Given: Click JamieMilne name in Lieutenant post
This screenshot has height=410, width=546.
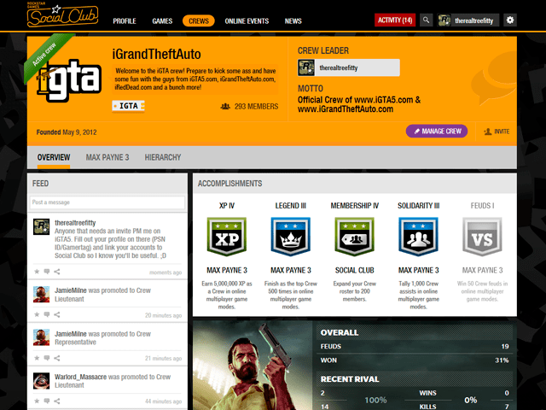Looking at the screenshot, I should point(71,290).
